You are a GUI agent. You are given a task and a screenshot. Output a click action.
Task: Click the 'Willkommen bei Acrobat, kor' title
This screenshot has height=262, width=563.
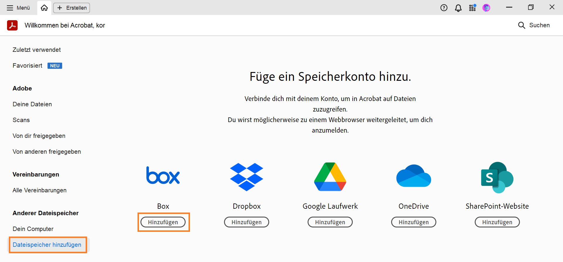coord(65,25)
